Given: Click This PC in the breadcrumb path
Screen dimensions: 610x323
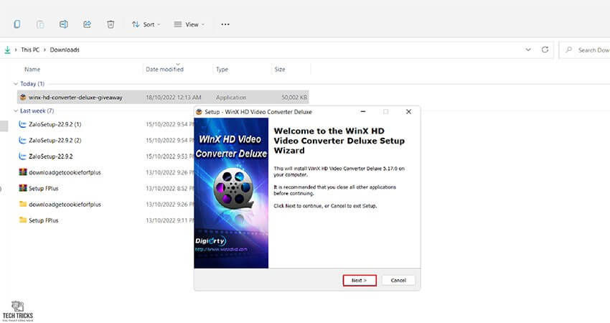Looking at the screenshot, I should pyautogui.click(x=30, y=50).
